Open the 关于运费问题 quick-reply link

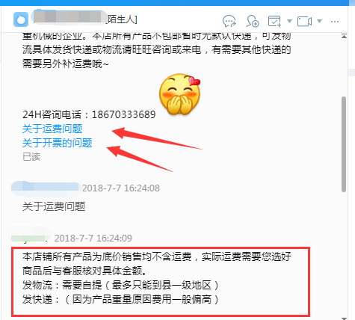(52, 129)
